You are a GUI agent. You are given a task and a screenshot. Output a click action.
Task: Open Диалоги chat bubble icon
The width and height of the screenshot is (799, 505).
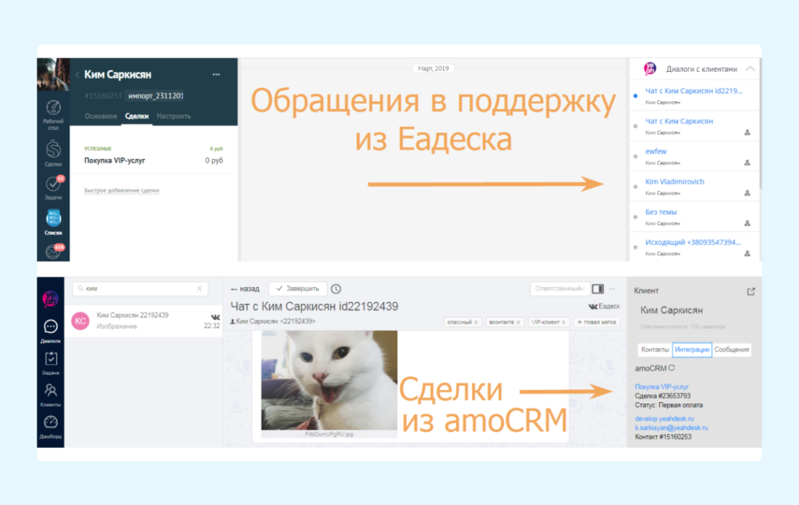click(x=51, y=328)
